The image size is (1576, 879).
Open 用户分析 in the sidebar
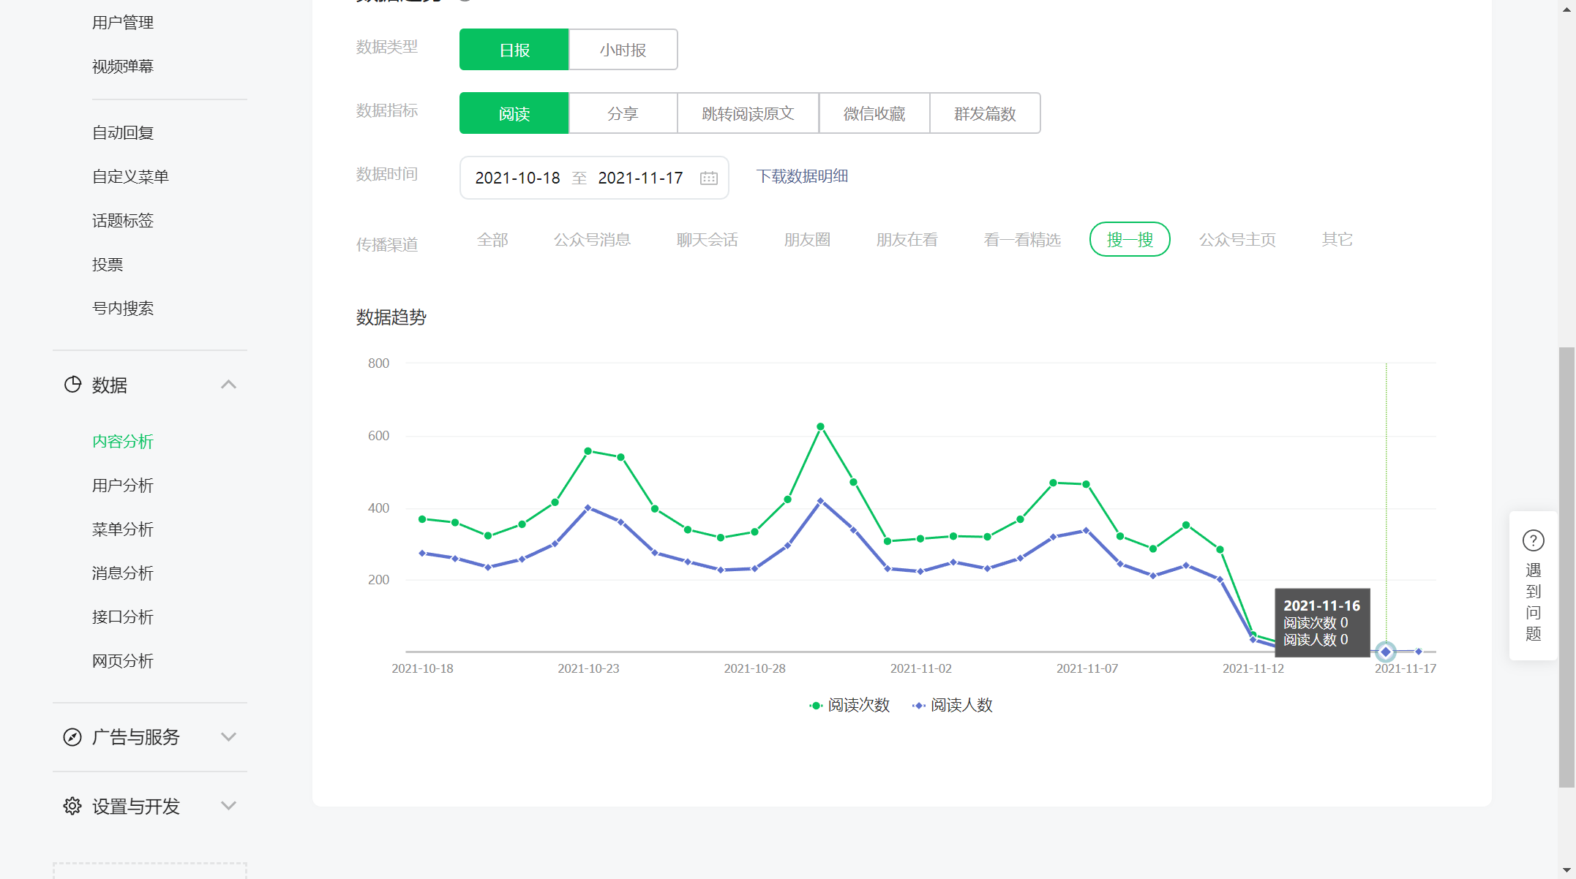click(x=123, y=486)
